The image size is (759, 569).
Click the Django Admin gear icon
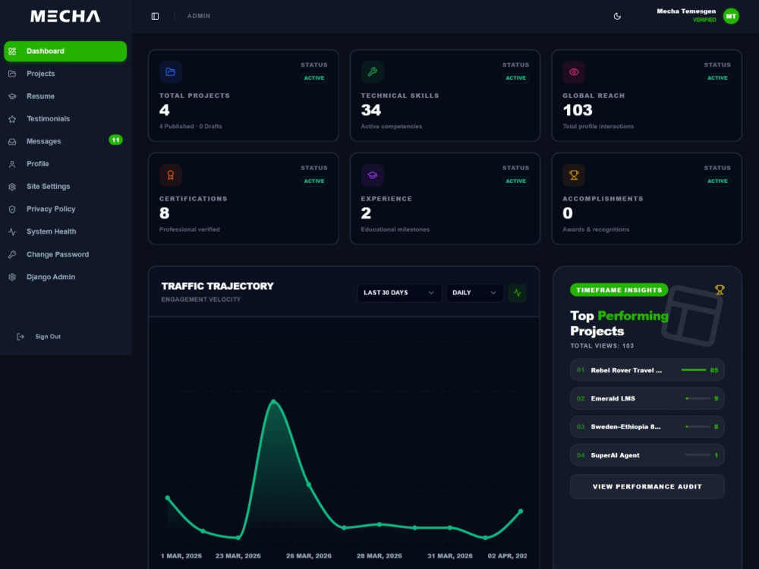tap(13, 277)
